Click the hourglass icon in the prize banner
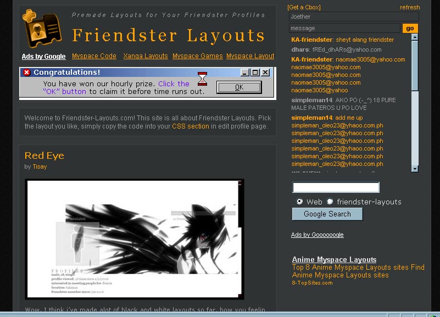The image size is (440, 317). coord(202,79)
